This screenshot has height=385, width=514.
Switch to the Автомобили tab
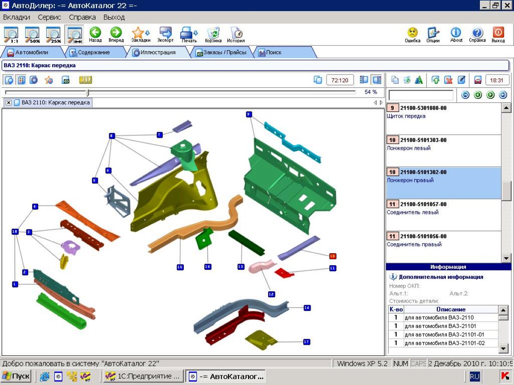click(x=32, y=53)
